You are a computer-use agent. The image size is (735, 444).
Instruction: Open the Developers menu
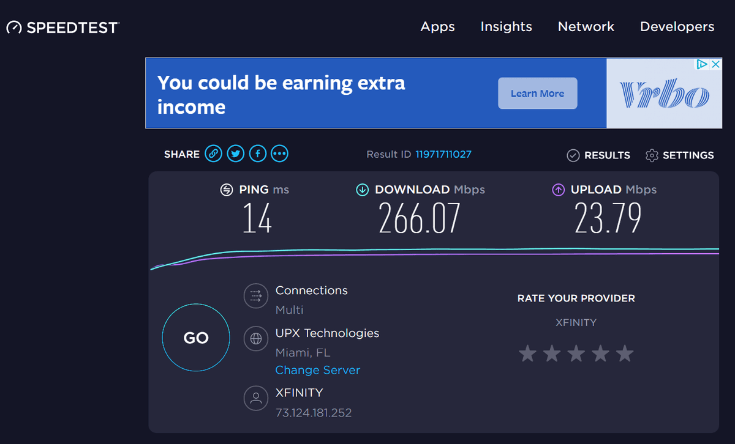point(677,27)
